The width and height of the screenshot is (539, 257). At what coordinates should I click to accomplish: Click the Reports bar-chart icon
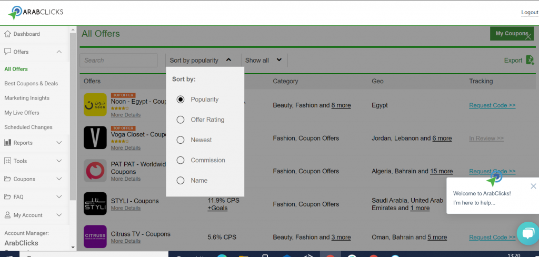(7, 142)
